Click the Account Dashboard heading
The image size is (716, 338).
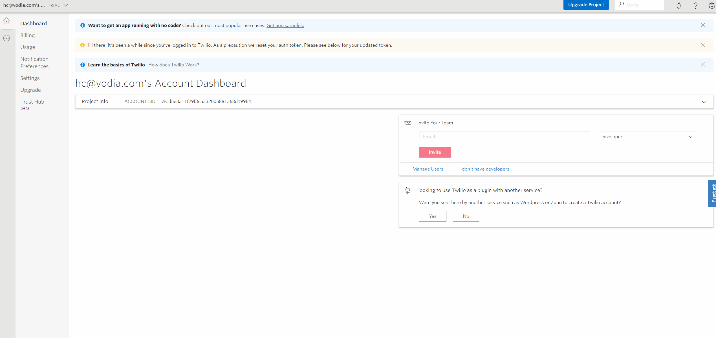[161, 83]
